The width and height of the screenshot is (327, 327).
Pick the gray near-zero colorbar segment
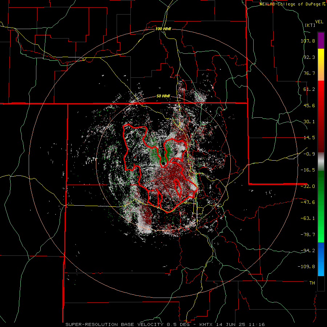point(321,161)
